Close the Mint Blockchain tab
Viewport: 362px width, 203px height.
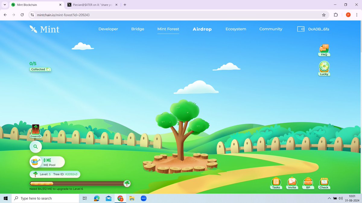60,5
